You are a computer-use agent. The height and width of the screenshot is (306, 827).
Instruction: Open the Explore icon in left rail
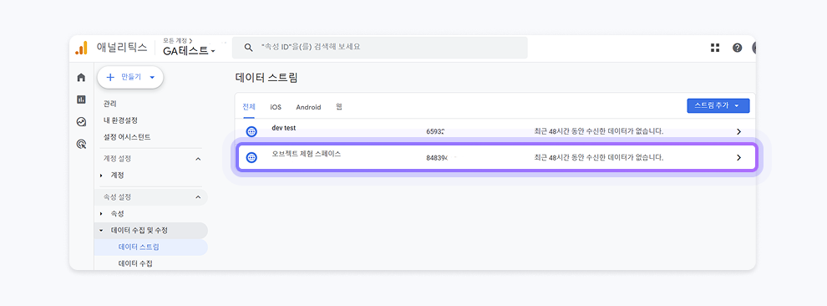tap(81, 122)
